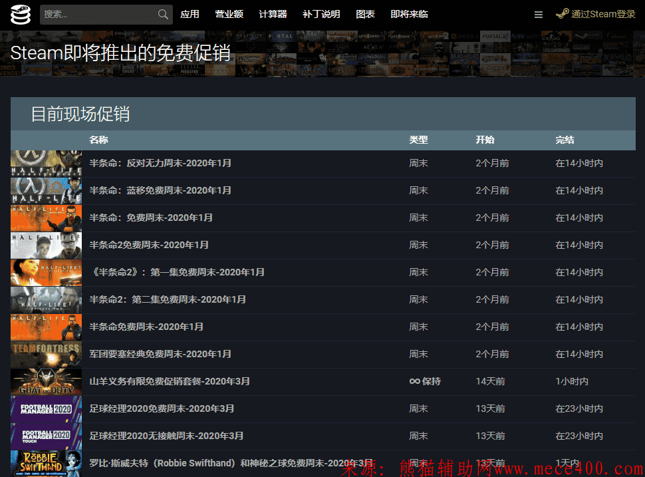Go to the 计算器 page
The width and height of the screenshot is (645, 477).
[x=273, y=15]
